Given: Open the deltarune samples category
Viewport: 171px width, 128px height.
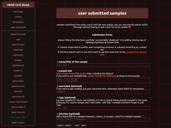Looking at the screenshot, I should 18,55.
